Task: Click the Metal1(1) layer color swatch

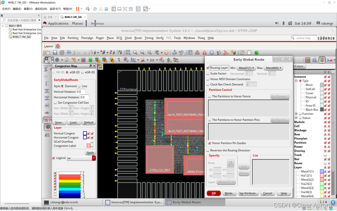Action: pyautogui.click(x=322, y=171)
